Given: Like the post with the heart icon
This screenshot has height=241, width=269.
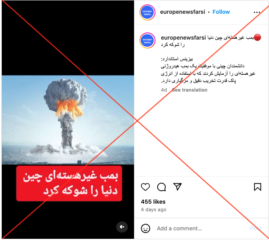Looking at the screenshot, I should click(145, 187).
